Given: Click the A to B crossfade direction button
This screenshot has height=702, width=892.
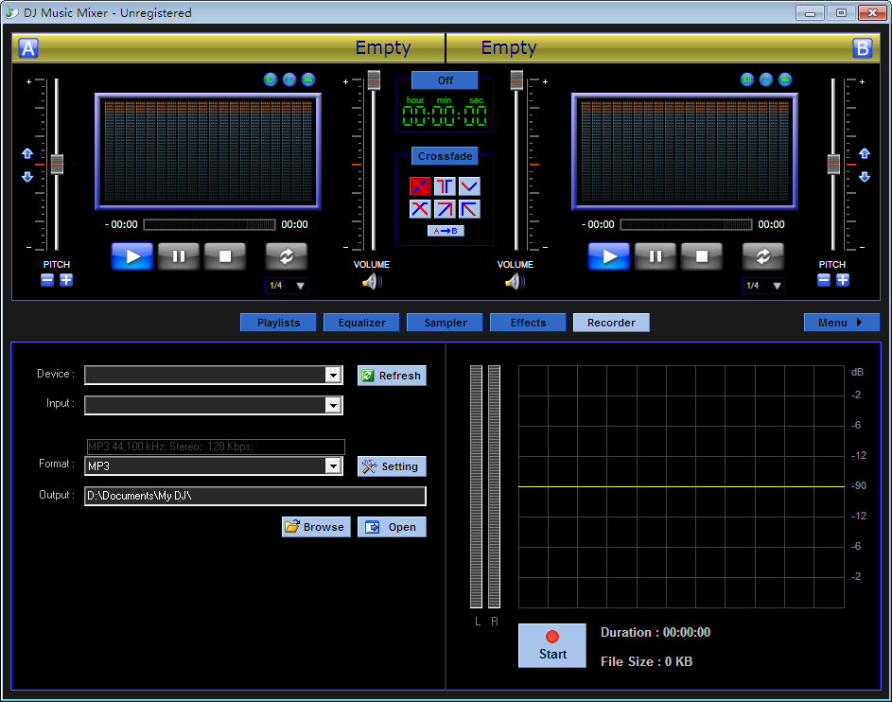Looking at the screenshot, I should (x=445, y=229).
